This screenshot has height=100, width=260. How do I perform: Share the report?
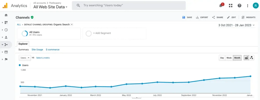pyautogui.click(x=218, y=17)
